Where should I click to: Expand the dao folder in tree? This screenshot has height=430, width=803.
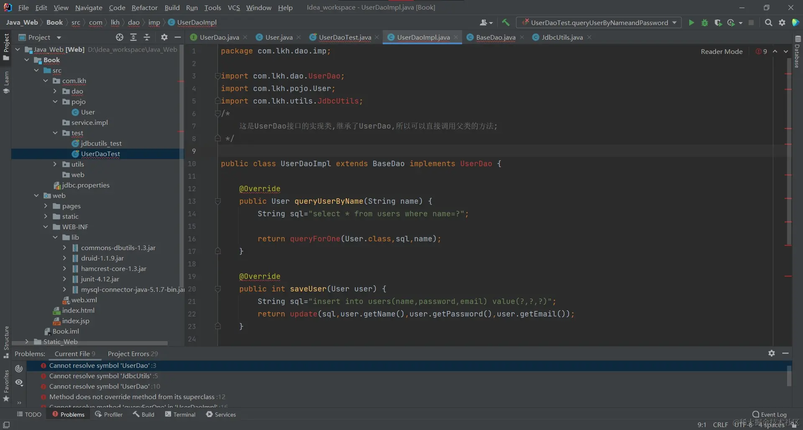[55, 91]
